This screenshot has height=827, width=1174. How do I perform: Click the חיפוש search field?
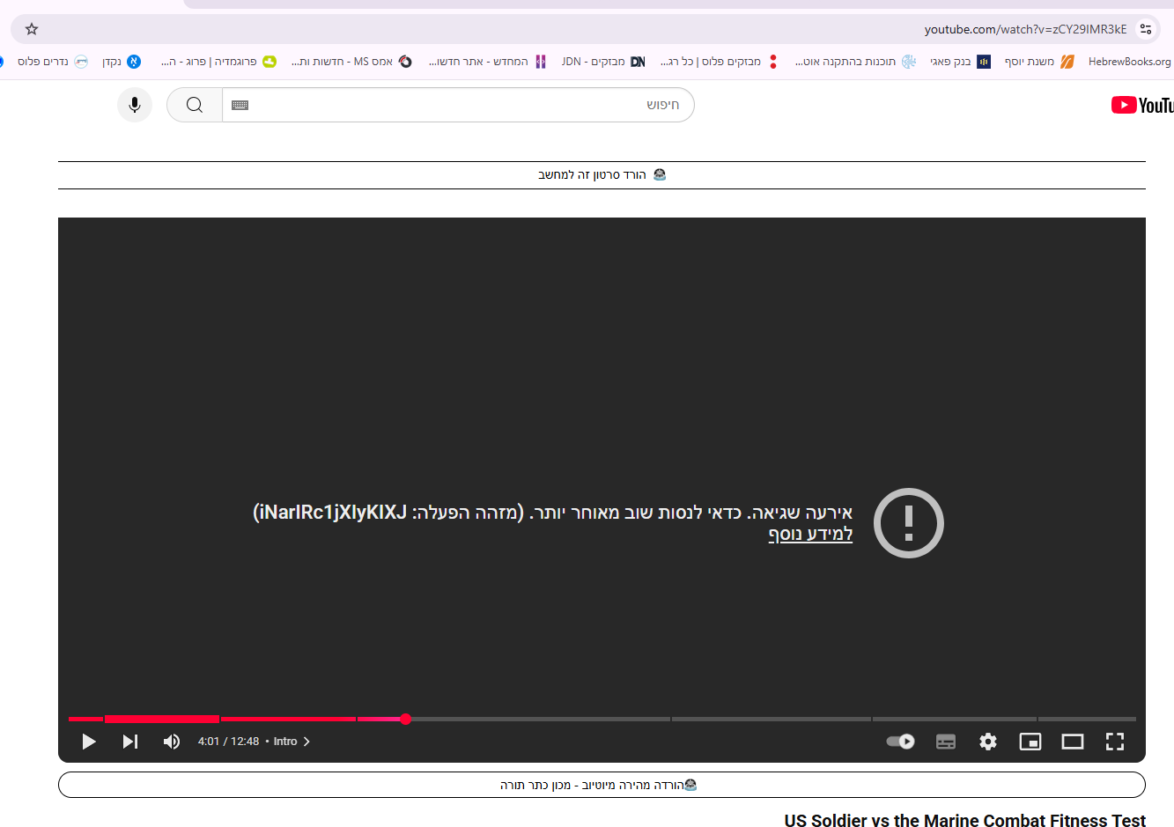click(458, 105)
